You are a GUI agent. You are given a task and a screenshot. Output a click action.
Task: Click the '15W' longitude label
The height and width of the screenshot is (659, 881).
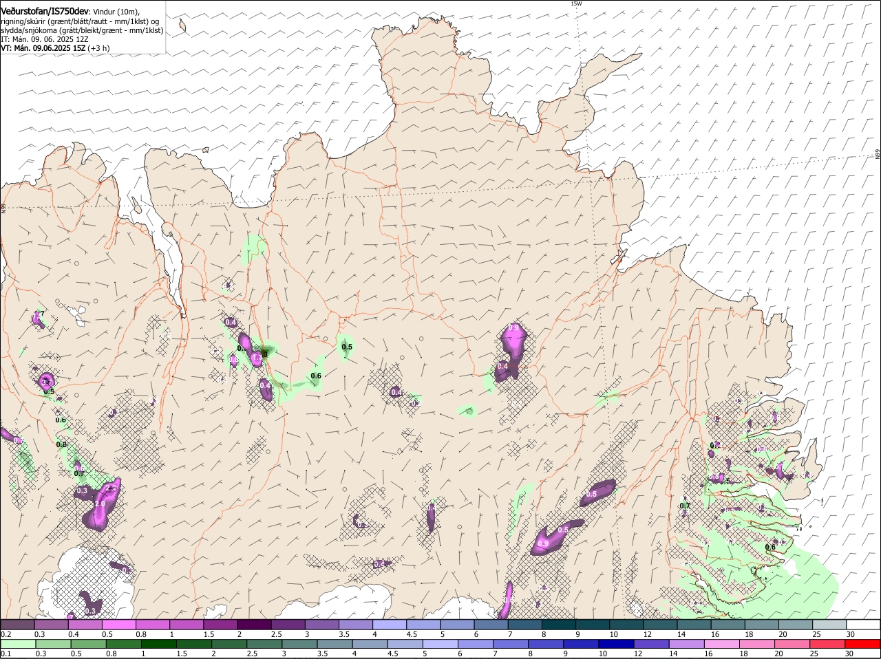[576, 4]
